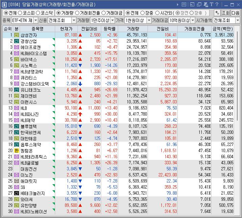The width and height of the screenshot is (242, 218).
Task: Click the 증 badge for 이노진
Action: click(17, 175)
